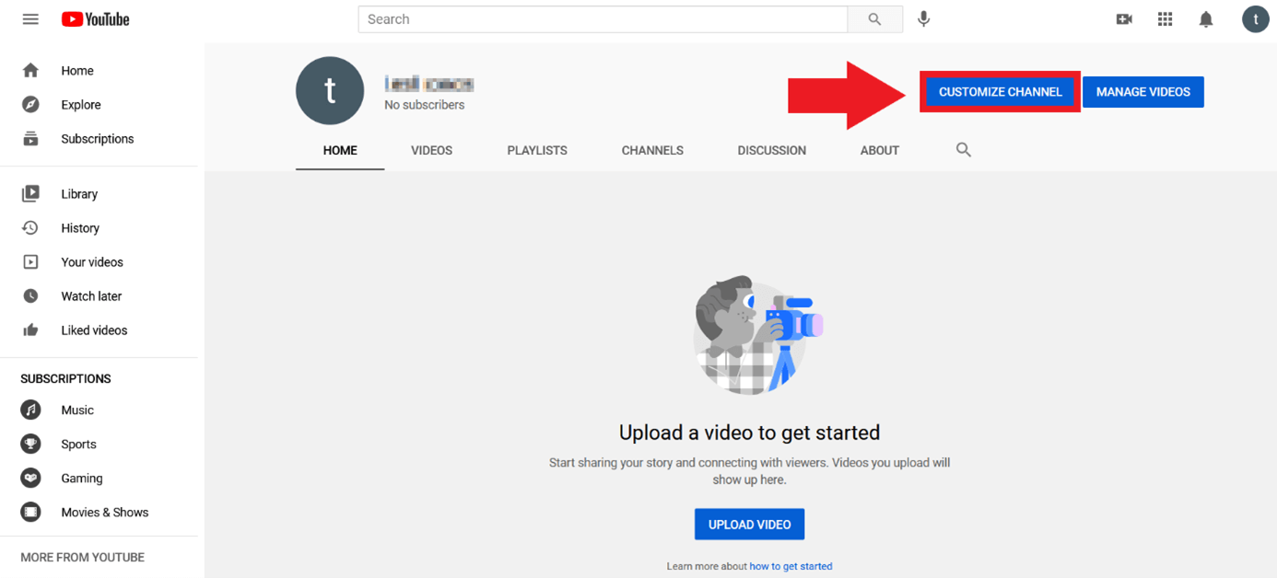
Task: Search within channel using magnifier icon
Action: pos(964,150)
